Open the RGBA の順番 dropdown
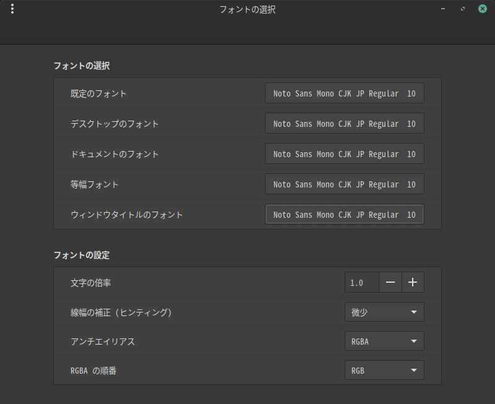 (x=384, y=370)
